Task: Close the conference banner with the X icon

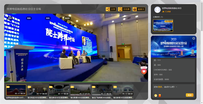Action: [x=193, y=38]
